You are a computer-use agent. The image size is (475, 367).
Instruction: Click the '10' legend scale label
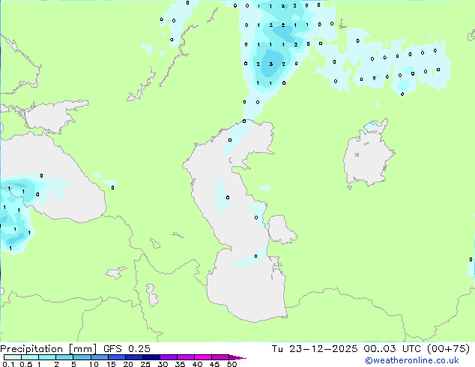pyautogui.click(x=94, y=364)
